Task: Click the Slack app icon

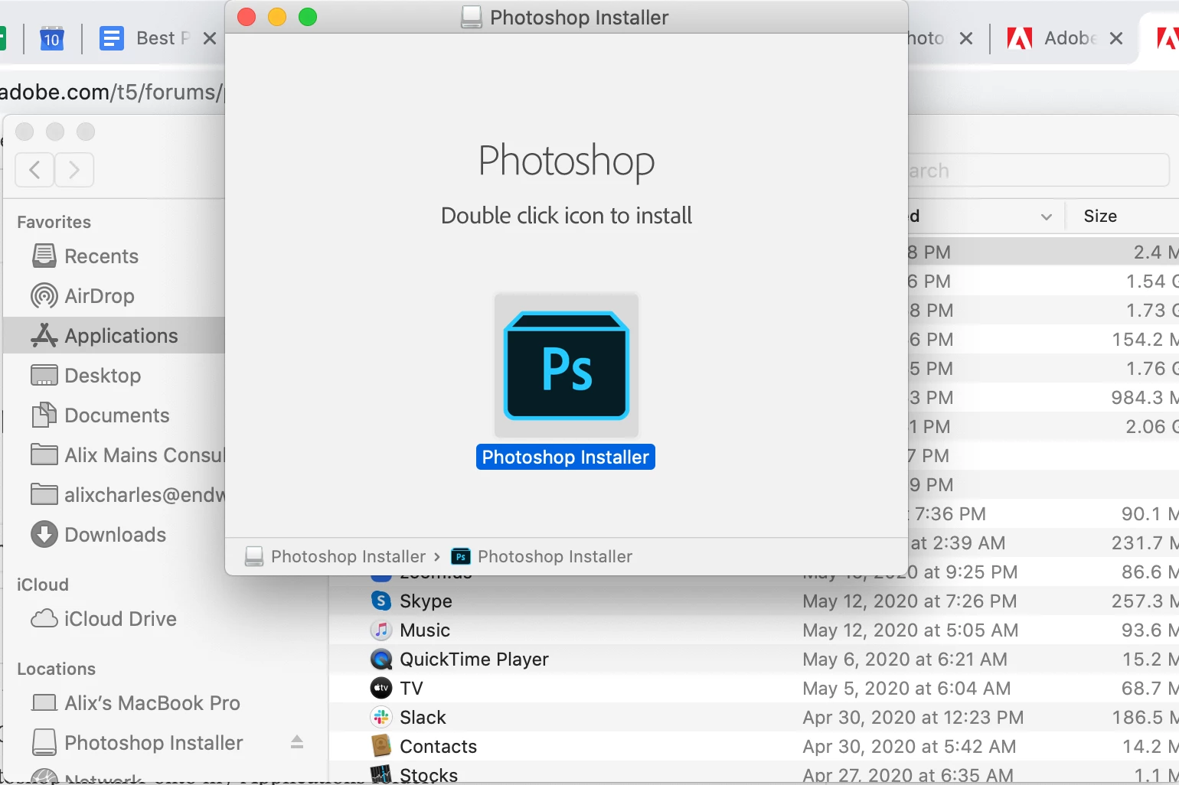Action: [x=380, y=717]
